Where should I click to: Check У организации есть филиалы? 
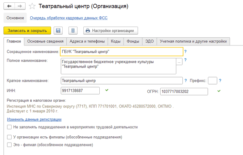click(x=9, y=137)
